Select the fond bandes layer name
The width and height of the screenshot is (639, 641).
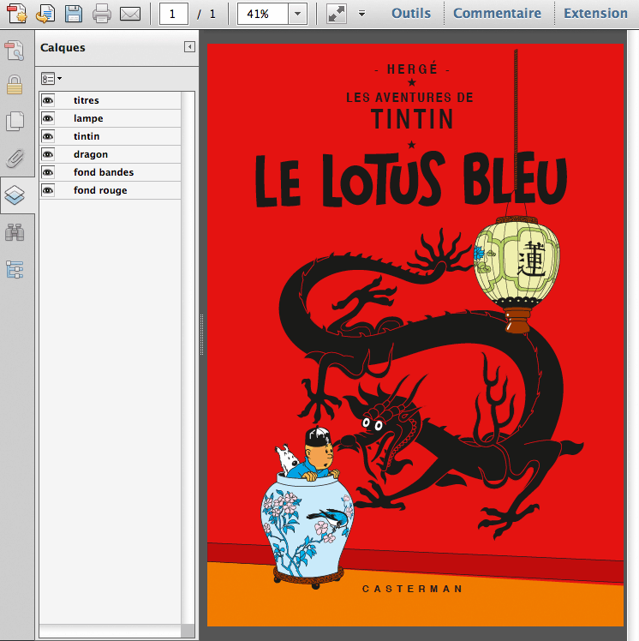pos(104,172)
